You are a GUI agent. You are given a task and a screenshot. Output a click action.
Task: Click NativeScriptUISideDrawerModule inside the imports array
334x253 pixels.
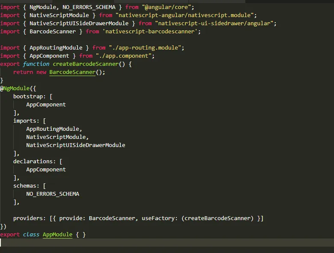pyautogui.click(x=75, y=145)
